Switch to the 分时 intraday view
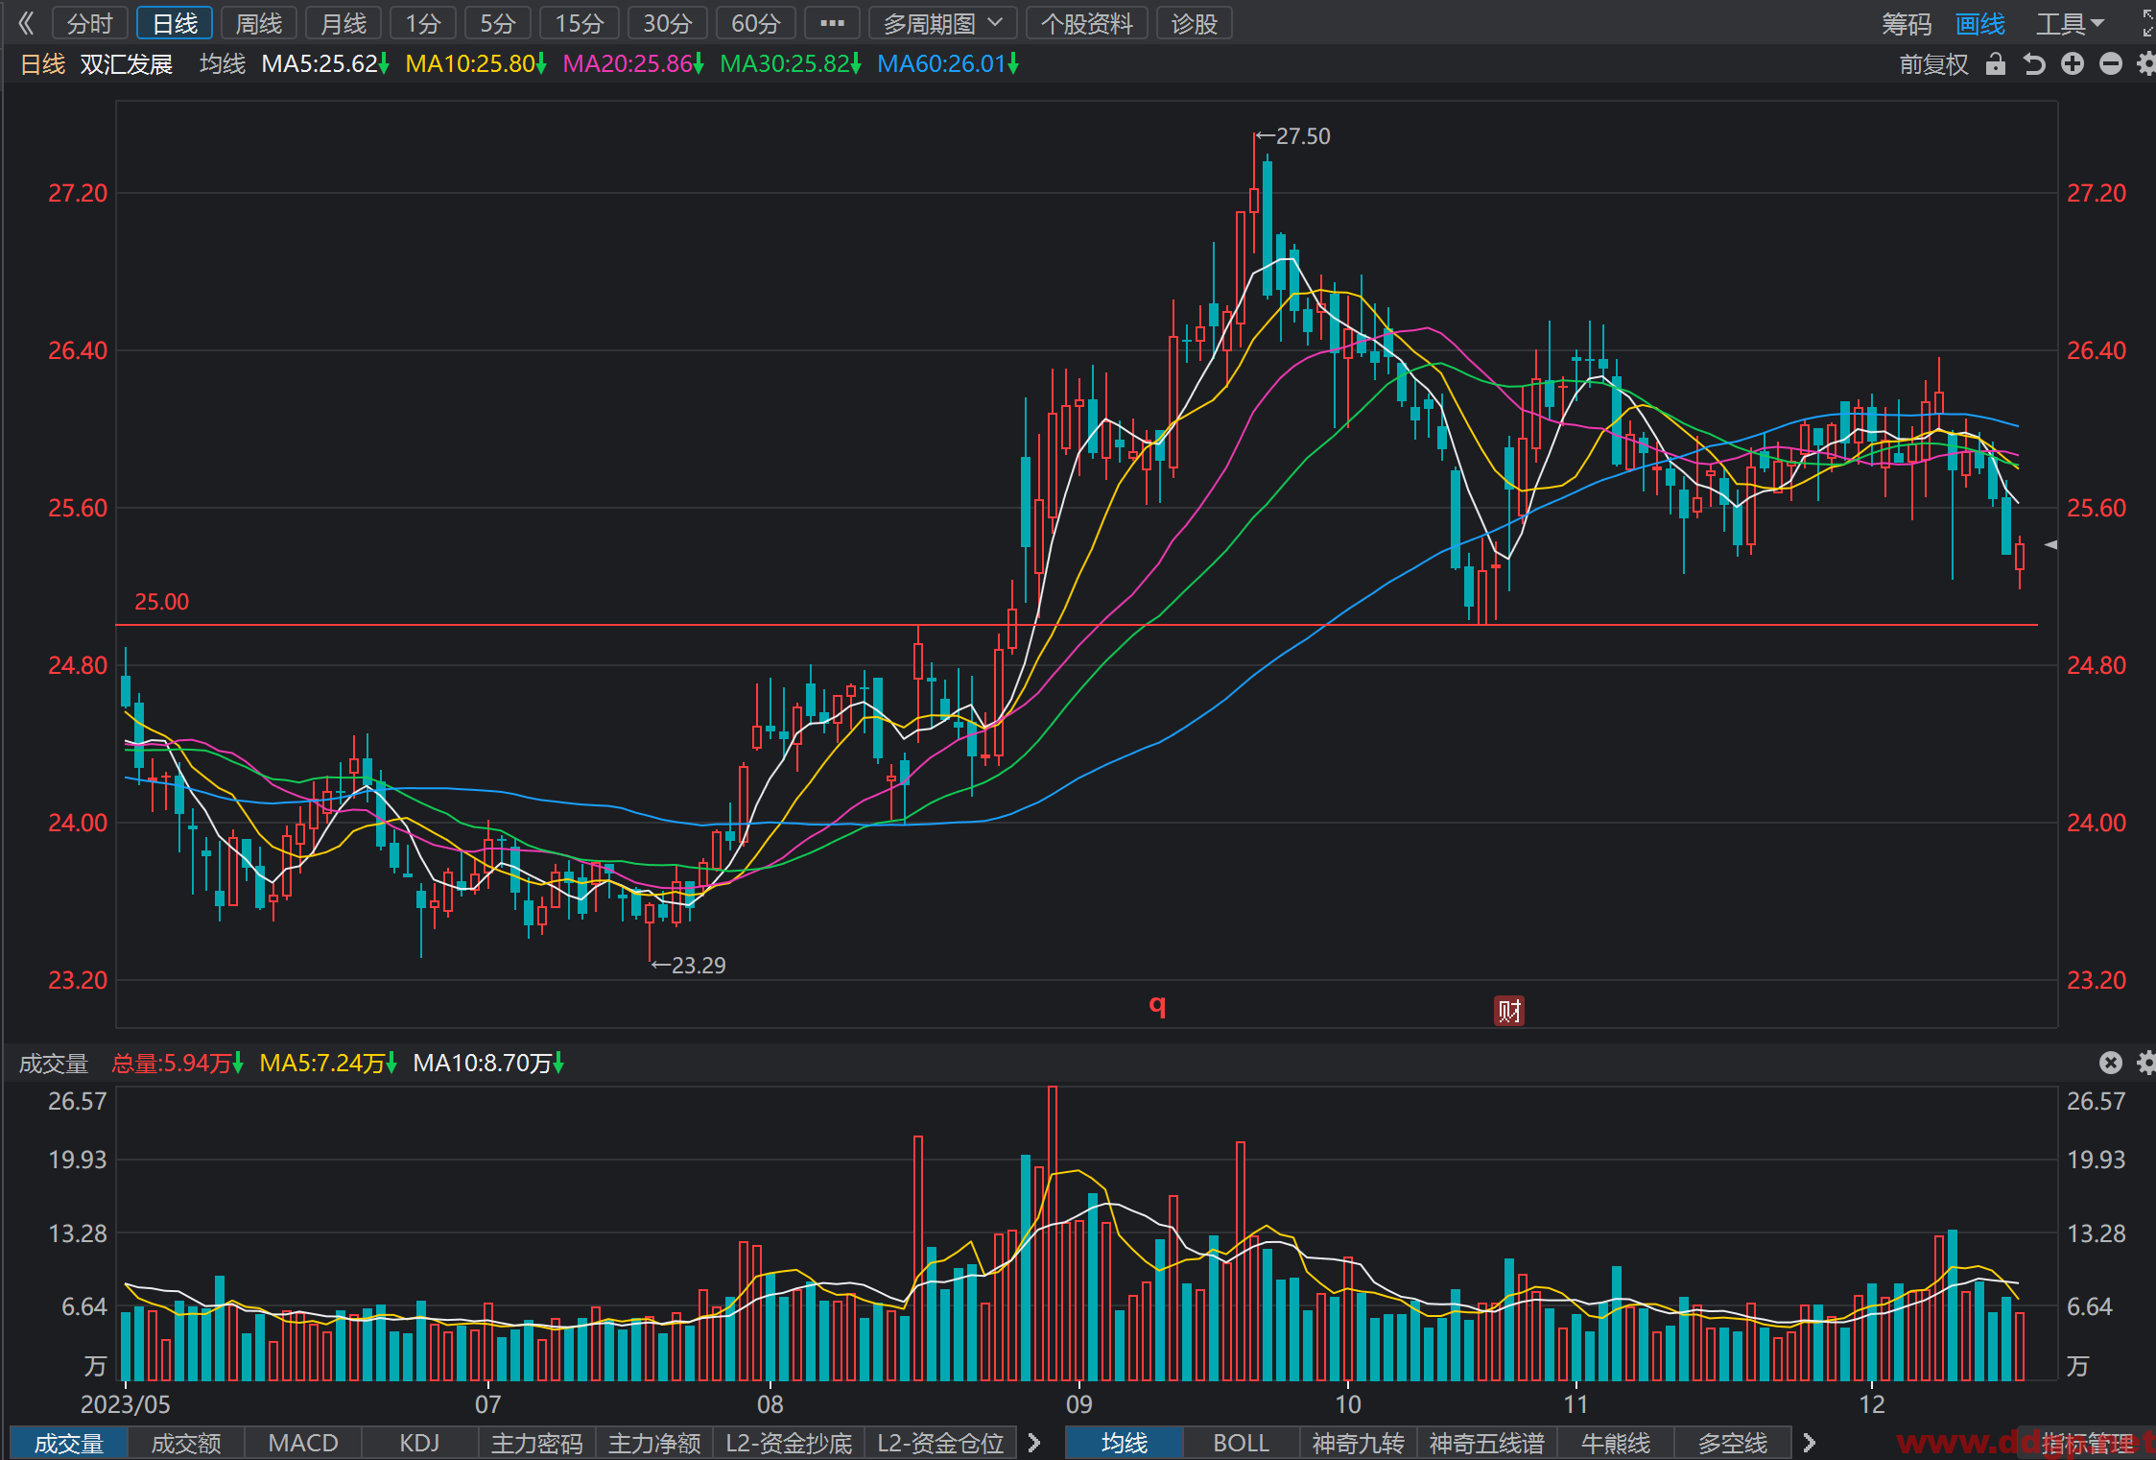Screen dimensions: 2156x1460 [x=90, y=23]
